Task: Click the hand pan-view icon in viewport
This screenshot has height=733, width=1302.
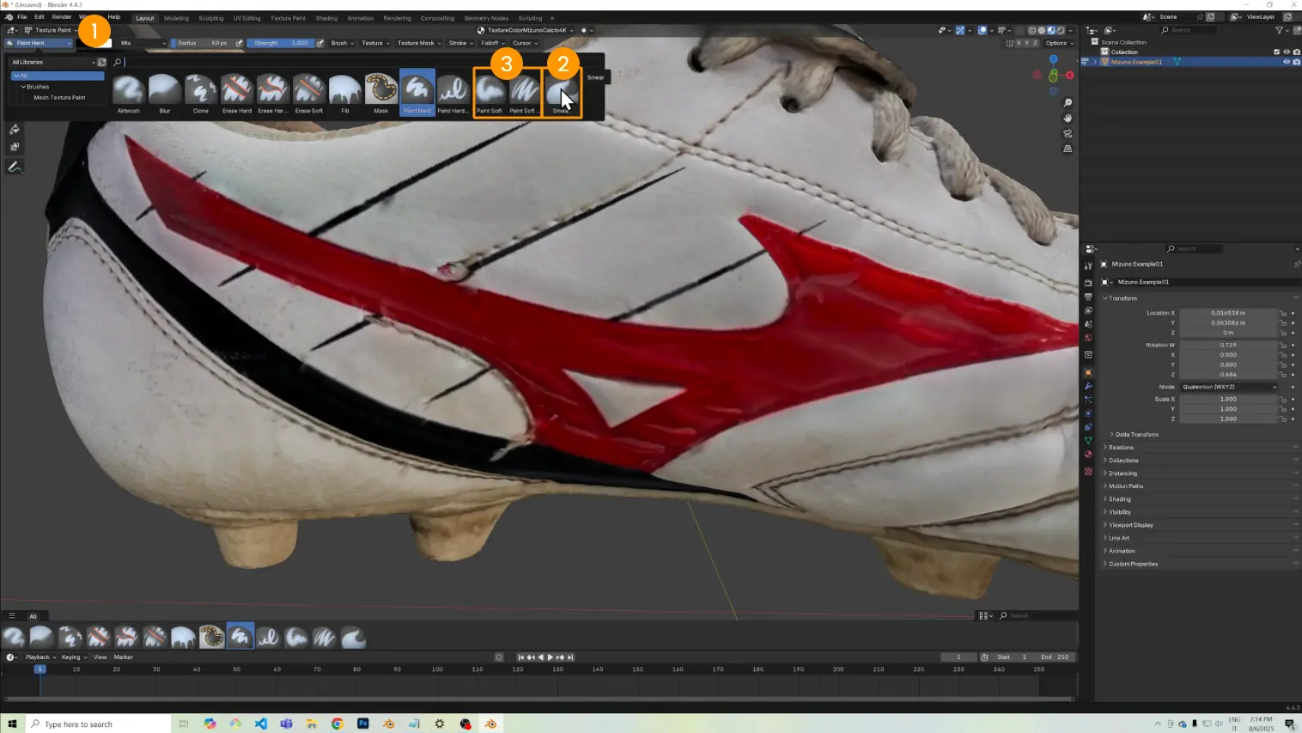Action: point(1068,118)
